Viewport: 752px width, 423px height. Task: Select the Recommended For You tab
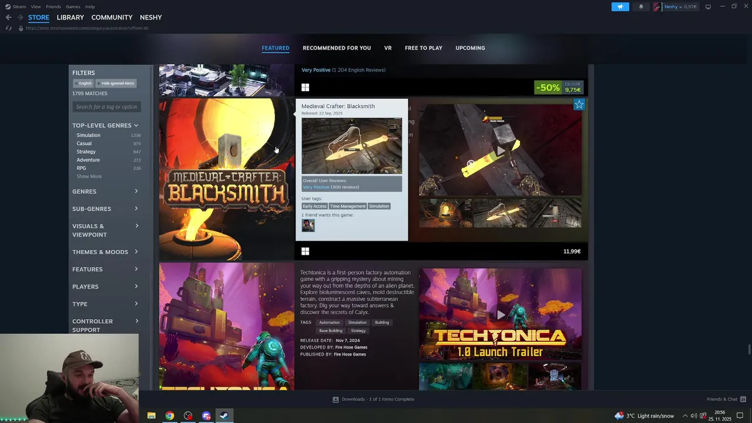tap(337, 48)
